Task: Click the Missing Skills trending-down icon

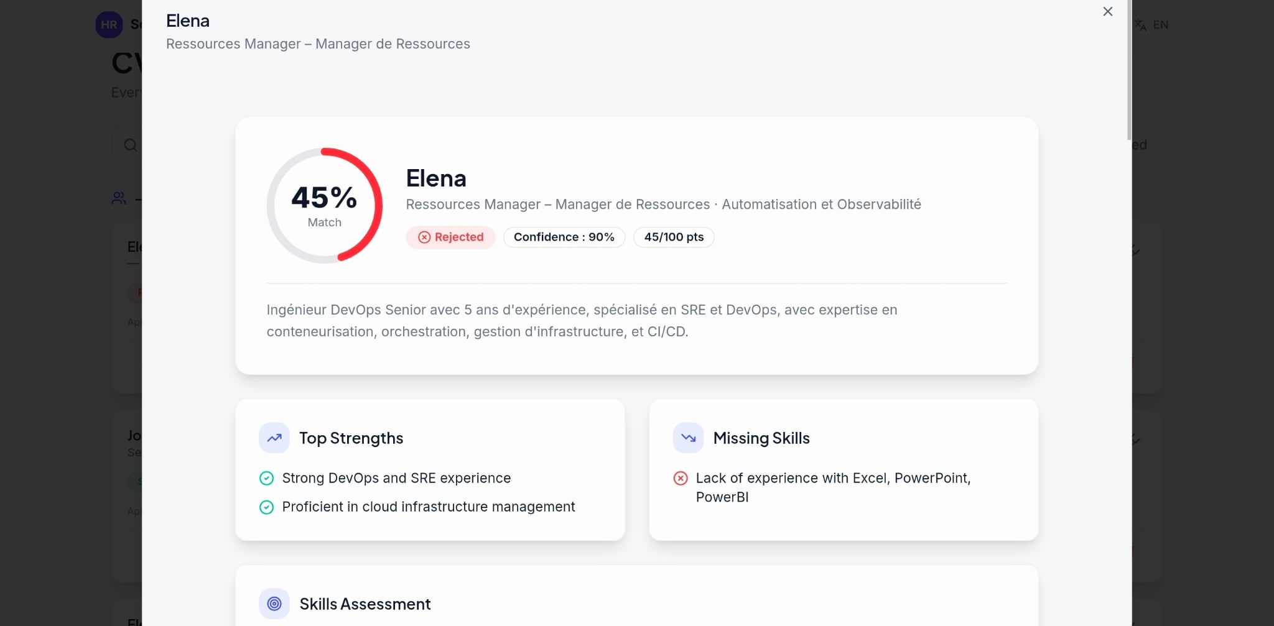Action: pyautogui.click(x=688, y=438)
